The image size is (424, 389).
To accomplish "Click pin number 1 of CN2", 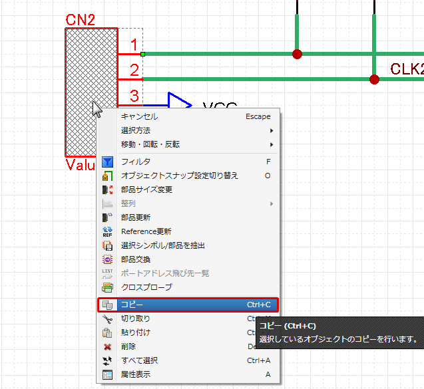I will click(134, 45).
